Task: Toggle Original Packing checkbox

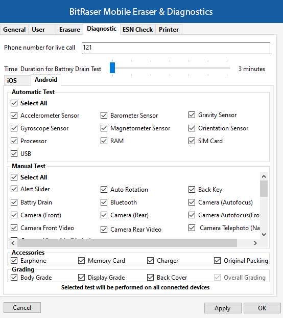Action: [x=218, y=260]
